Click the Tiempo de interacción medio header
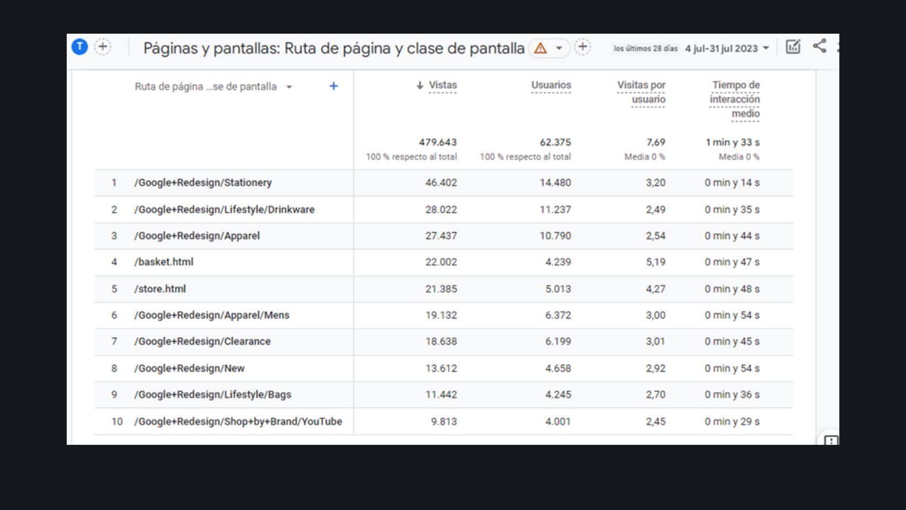This screenshot has height=510, width=906. point(735,99)
